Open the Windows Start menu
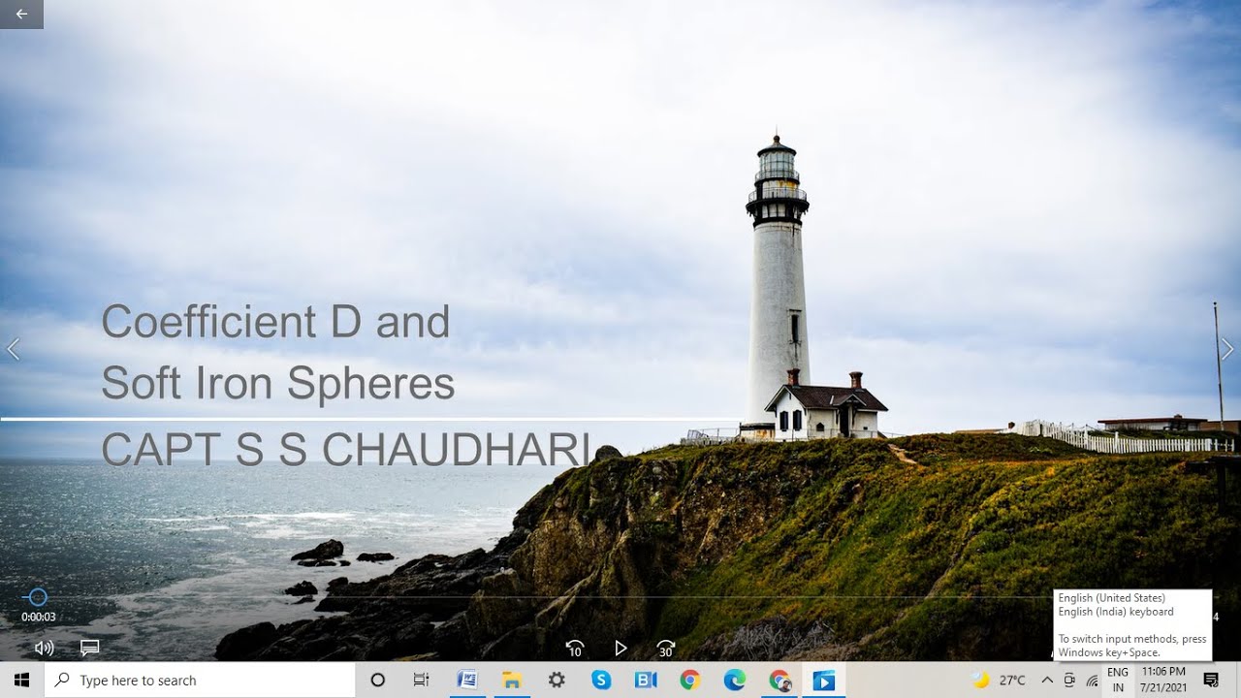 21,681
